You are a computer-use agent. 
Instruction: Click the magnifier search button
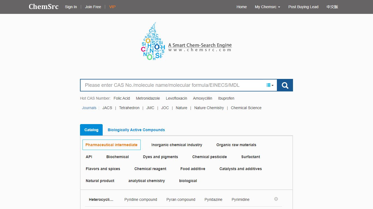click(285, 85)
